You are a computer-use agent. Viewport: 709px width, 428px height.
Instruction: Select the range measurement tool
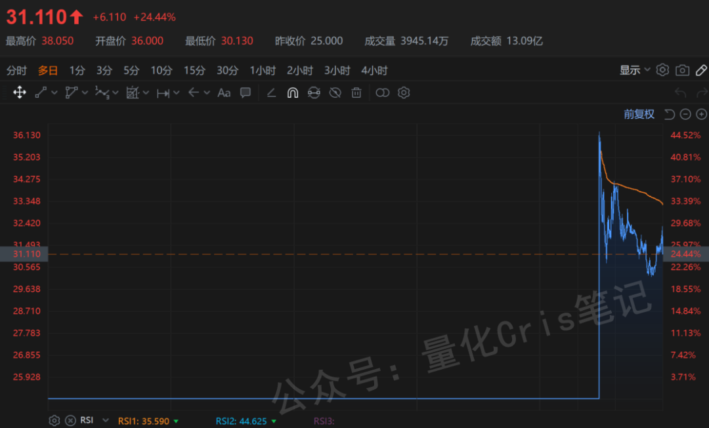tap(163, 93)
